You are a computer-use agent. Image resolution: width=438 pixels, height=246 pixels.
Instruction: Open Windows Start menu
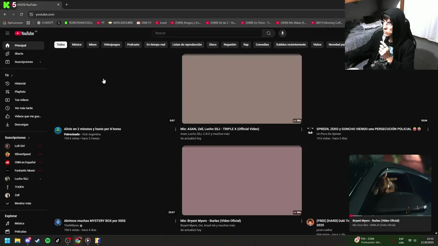tap(7, 241)
